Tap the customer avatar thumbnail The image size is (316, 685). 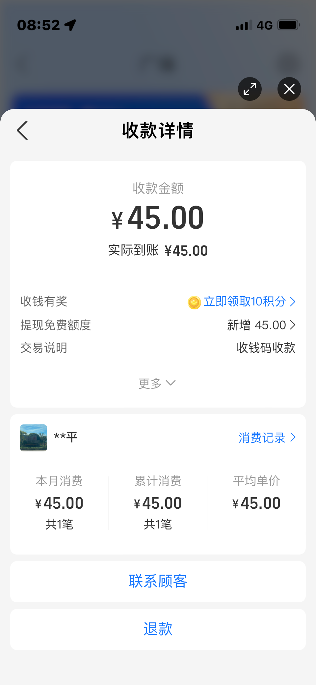(34, 438)
